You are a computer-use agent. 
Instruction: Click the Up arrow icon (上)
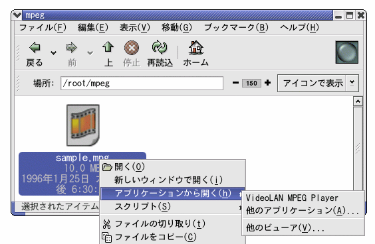pos(108,47)
